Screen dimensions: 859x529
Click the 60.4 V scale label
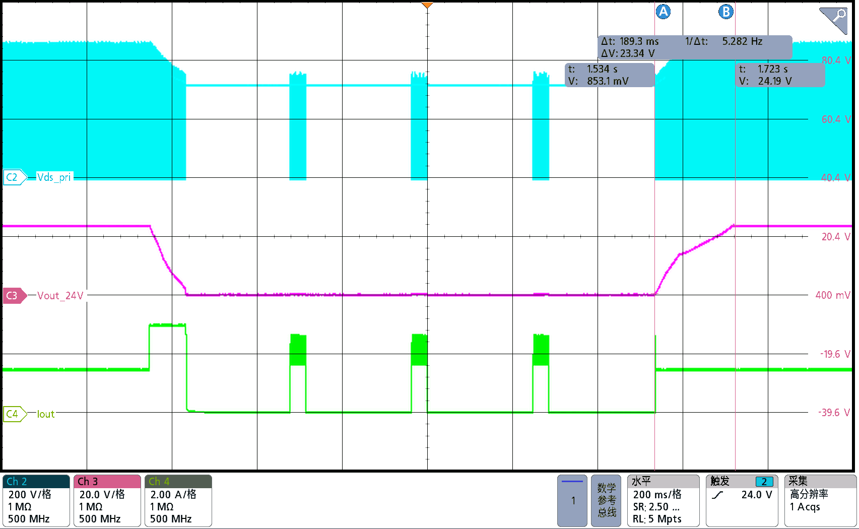click(836, 119)
